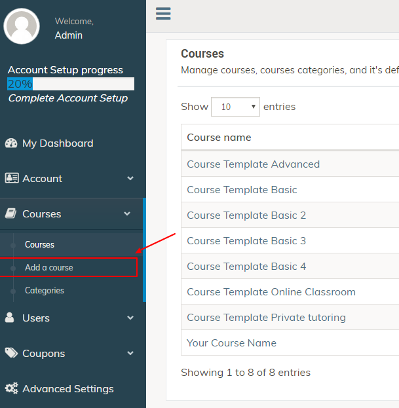Click the Coupons tags icon

(11, 353)
